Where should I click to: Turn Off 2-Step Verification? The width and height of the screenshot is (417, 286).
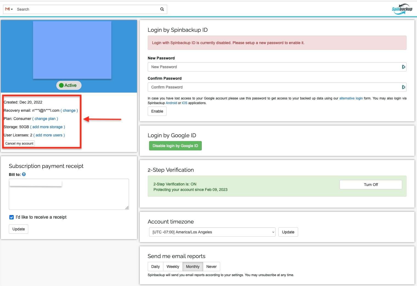coord(371,185)
